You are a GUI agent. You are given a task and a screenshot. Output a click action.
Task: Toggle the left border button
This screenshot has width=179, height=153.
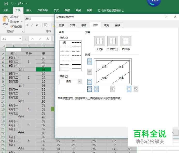(96, 89)
